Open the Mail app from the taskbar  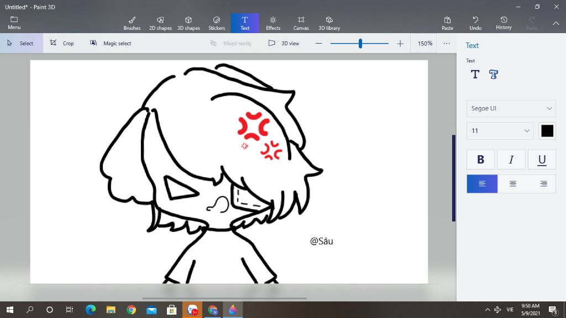(x=151, y=310)
